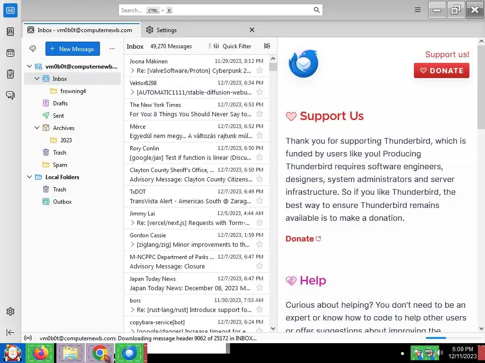Star the Rory Conlin message
The height and width of the screenshot is (363, 485).
tap(260, 157)
